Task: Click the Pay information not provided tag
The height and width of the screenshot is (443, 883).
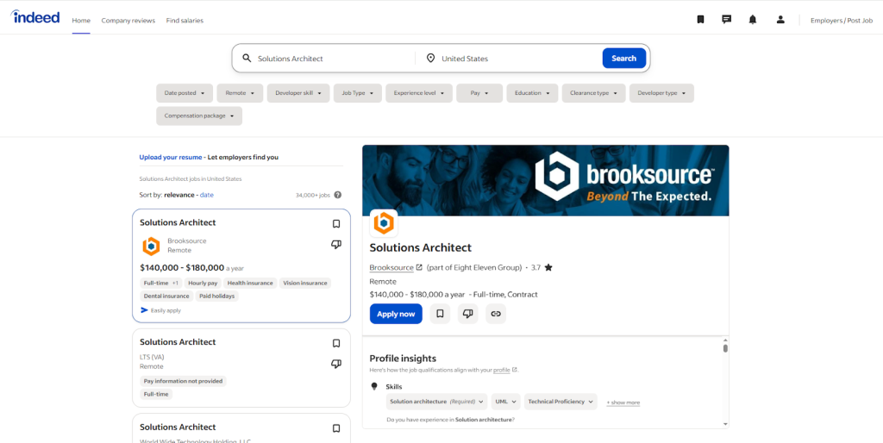Action: [x=183, y=381]
